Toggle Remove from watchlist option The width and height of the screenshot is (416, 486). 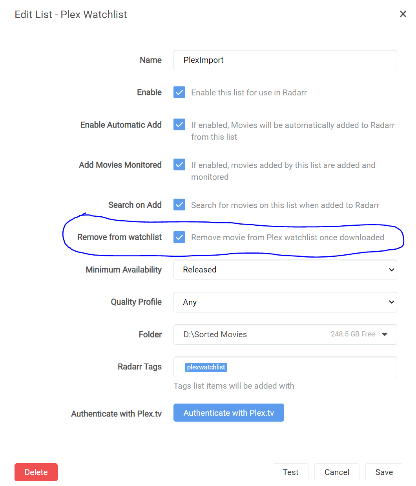point(179,237)
